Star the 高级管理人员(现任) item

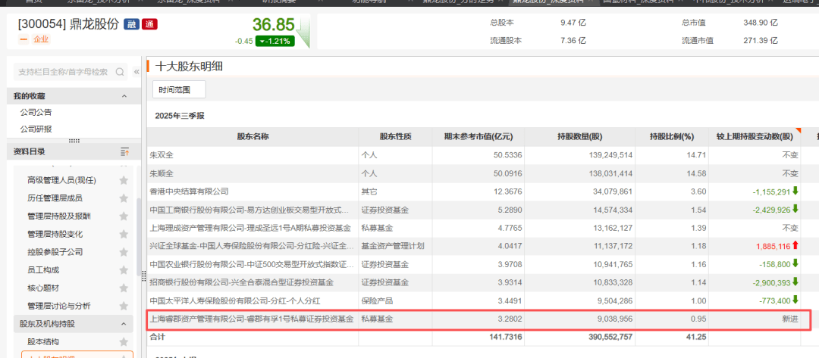pos(123,180)
